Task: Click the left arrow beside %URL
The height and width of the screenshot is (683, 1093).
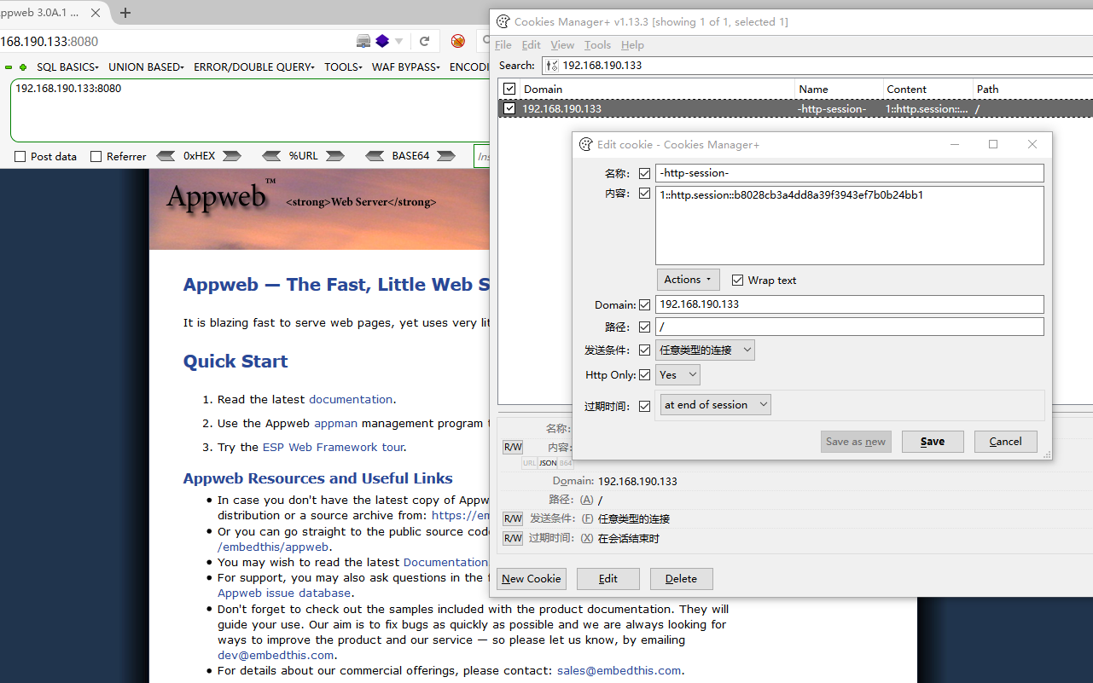Action: coord(271,156)
